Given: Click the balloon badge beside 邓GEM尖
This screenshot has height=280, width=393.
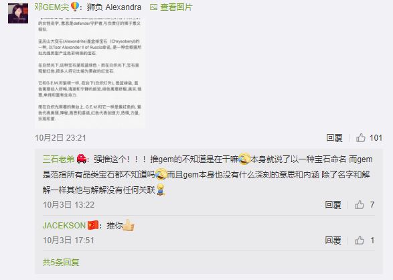Looking at the screenshot, I should [x=75, y=7].
